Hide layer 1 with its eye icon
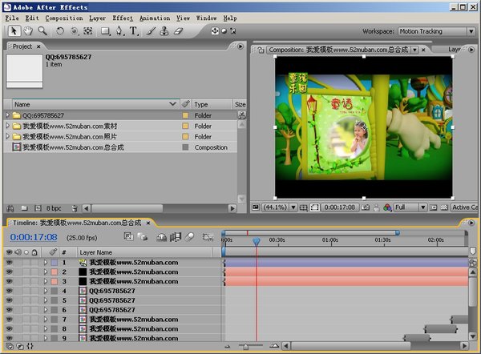481x354 pixels. (x=9, y=263)
